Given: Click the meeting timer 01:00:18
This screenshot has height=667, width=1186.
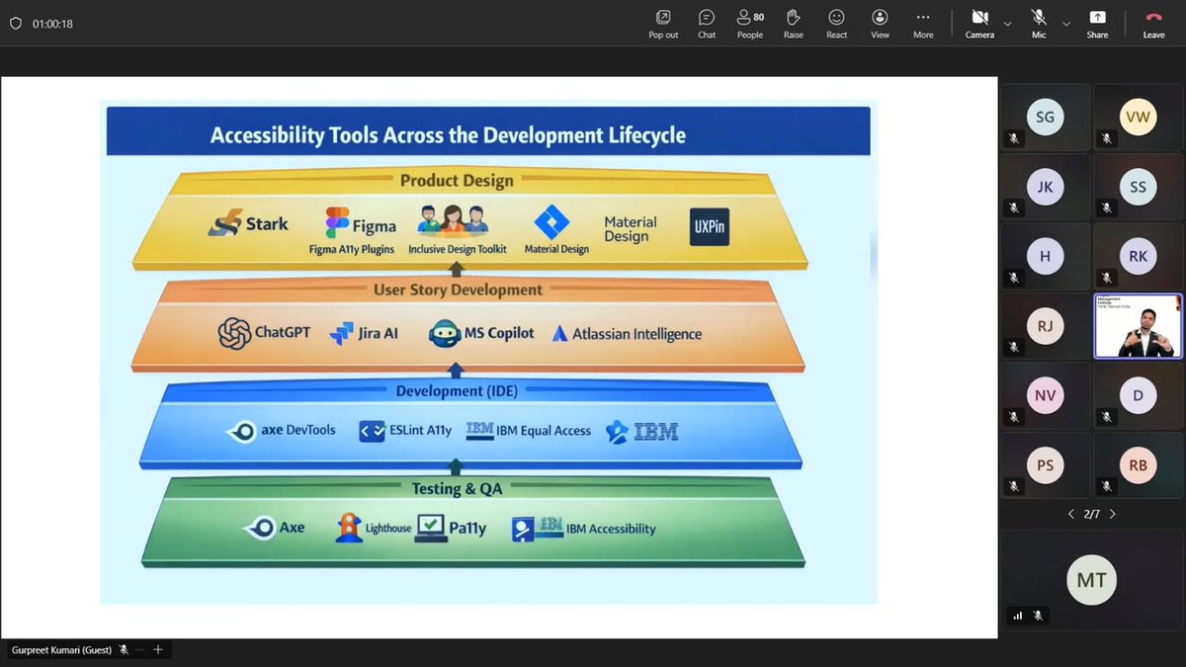Looking at the screenshot, I should [52, 24].
